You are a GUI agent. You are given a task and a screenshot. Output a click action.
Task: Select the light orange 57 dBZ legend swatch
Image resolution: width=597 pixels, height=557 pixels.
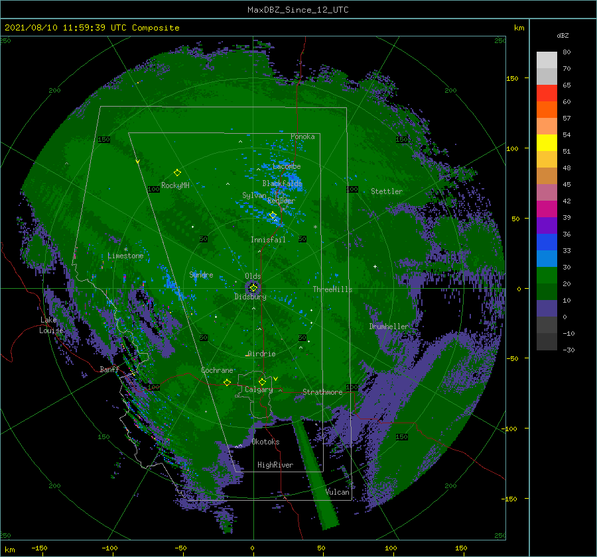[x=547, y=127]
